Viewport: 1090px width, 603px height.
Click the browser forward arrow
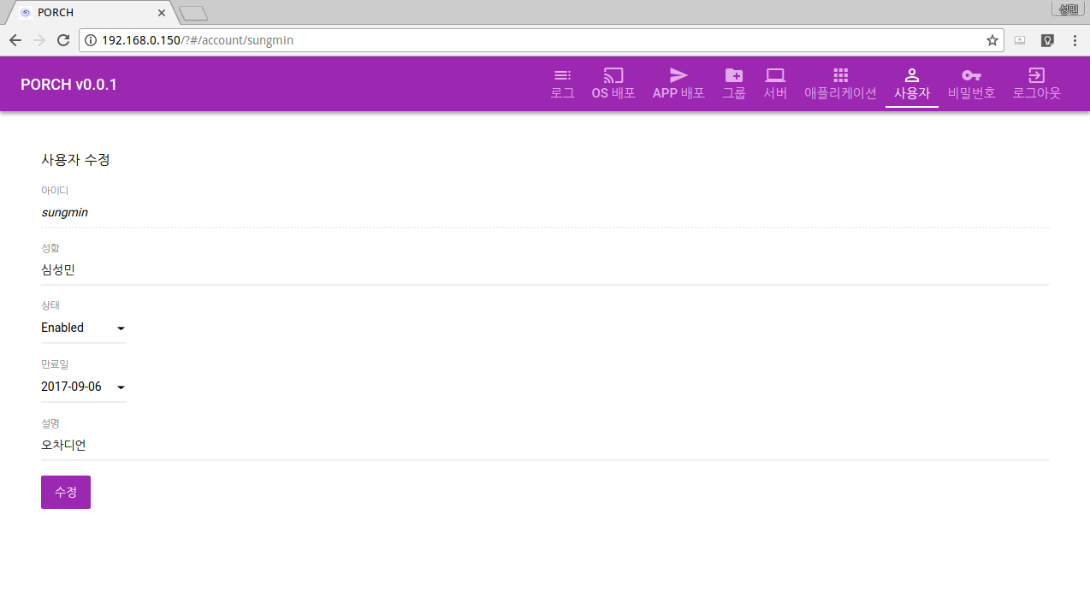(39, 40)
